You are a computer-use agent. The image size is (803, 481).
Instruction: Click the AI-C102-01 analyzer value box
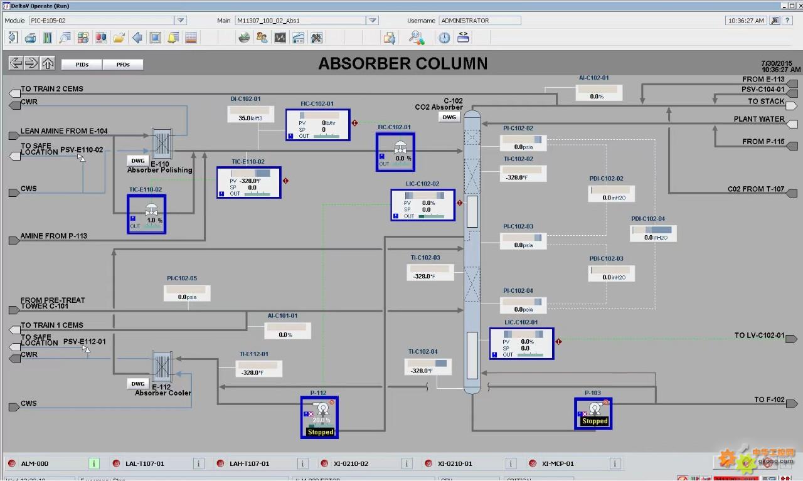coord(599,92)
